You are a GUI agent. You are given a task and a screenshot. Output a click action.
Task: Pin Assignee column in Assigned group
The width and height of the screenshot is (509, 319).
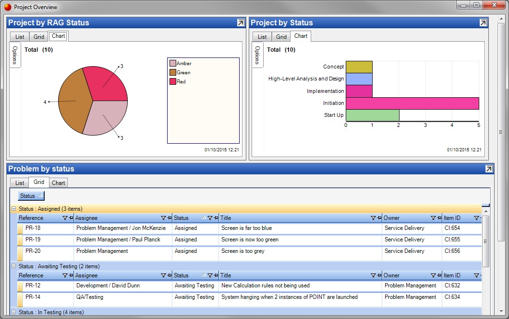coord(170,218)
